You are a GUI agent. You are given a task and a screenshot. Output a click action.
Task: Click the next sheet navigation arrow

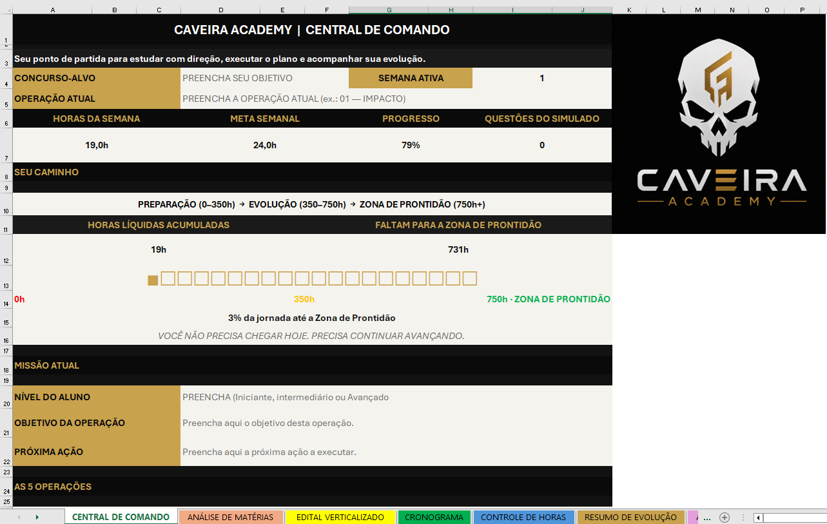pos(37,518)
